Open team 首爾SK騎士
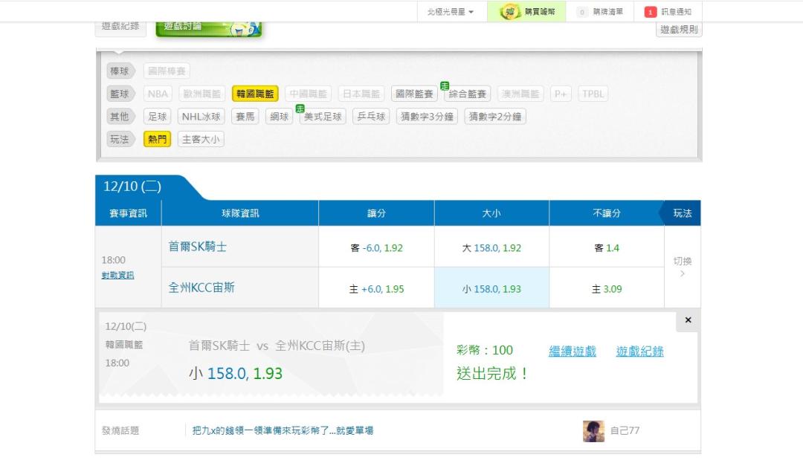This screenshot has width=803, height=463. 198,247
